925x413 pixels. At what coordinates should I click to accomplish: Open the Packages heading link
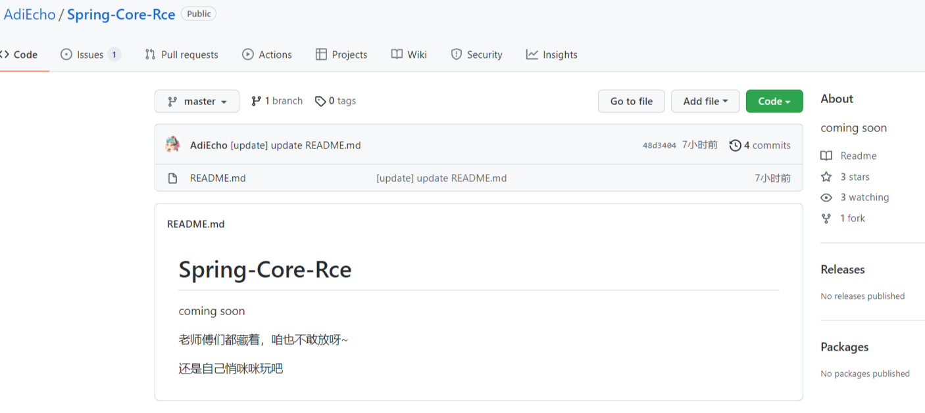[x=845, y=347]
